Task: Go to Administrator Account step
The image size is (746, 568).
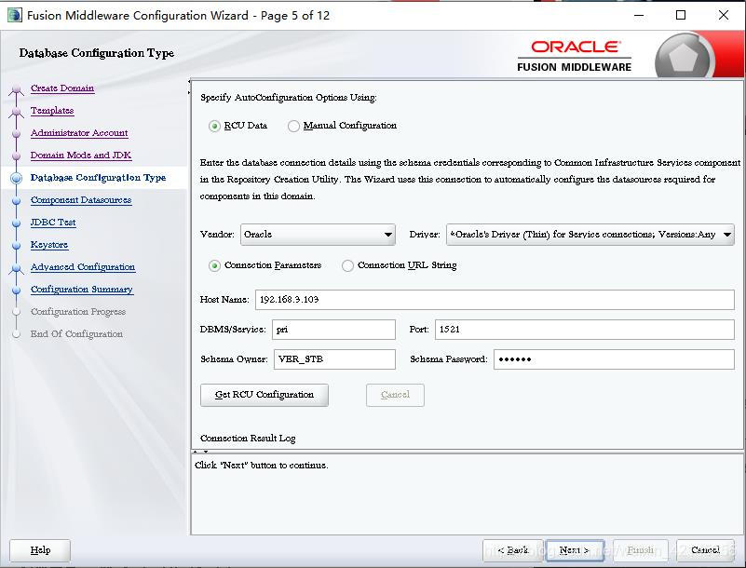Action: point(79,133)
